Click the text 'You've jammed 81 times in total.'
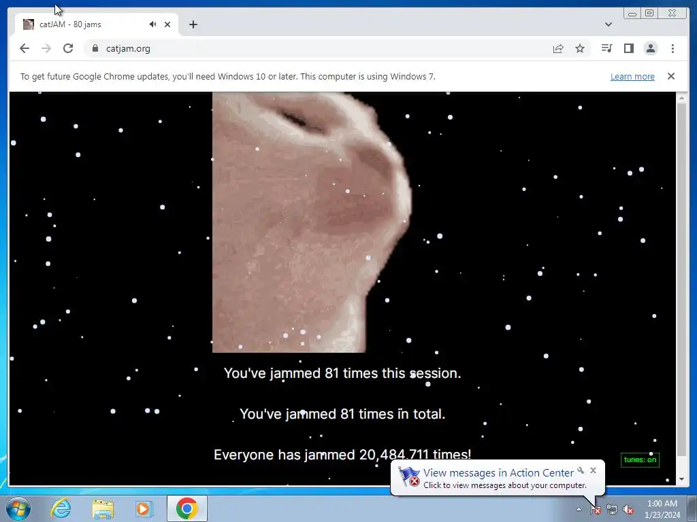 pos(342,414)
